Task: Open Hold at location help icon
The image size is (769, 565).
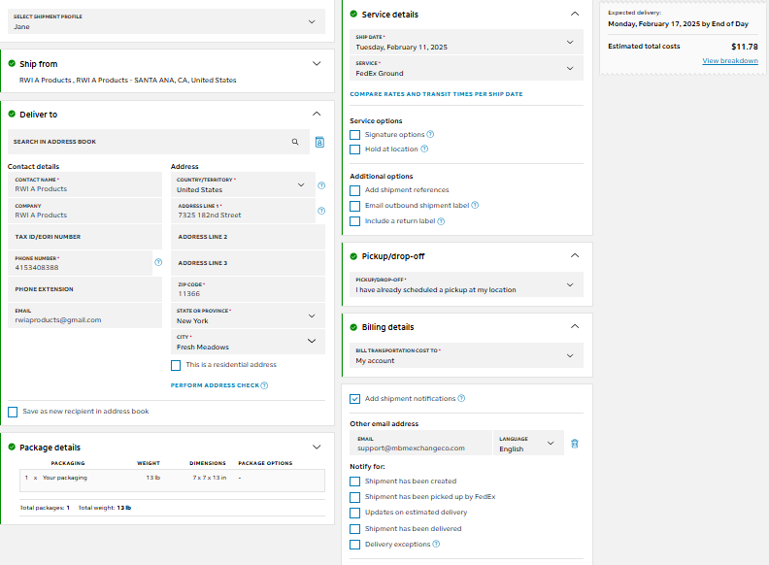Action: pos(424,150)
